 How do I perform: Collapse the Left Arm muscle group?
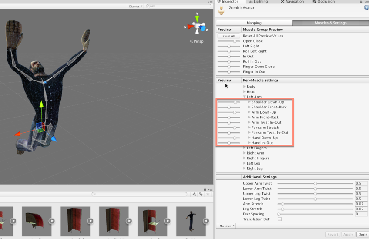click(245, 97)
